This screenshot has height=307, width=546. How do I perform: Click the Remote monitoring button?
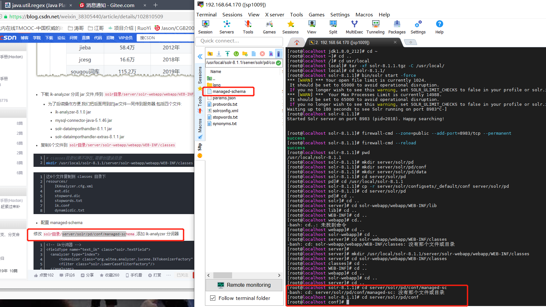coord(244,285)
